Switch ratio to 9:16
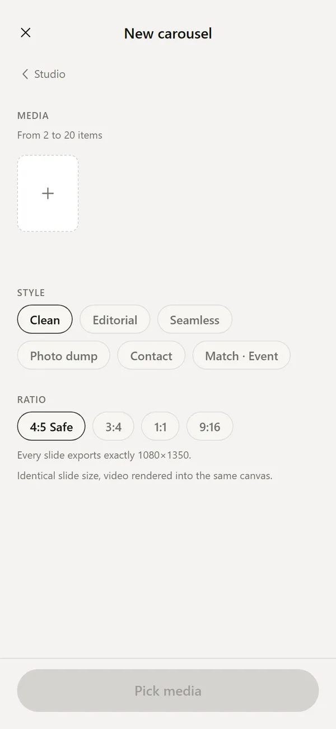The image size is (336, 729). pos(210,427)
